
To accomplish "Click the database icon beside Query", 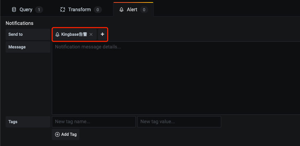I will click(x=14, y=9).
